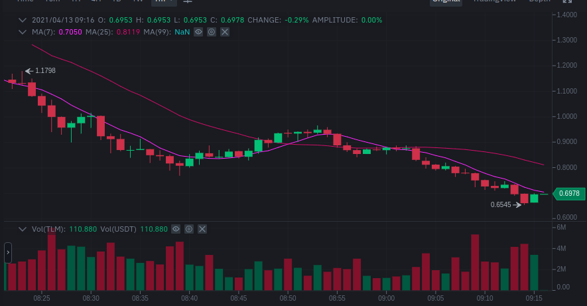The image size is (587, 306).
Task: Toggle MA indicator visibility eye icon
Action: [198, 33]
